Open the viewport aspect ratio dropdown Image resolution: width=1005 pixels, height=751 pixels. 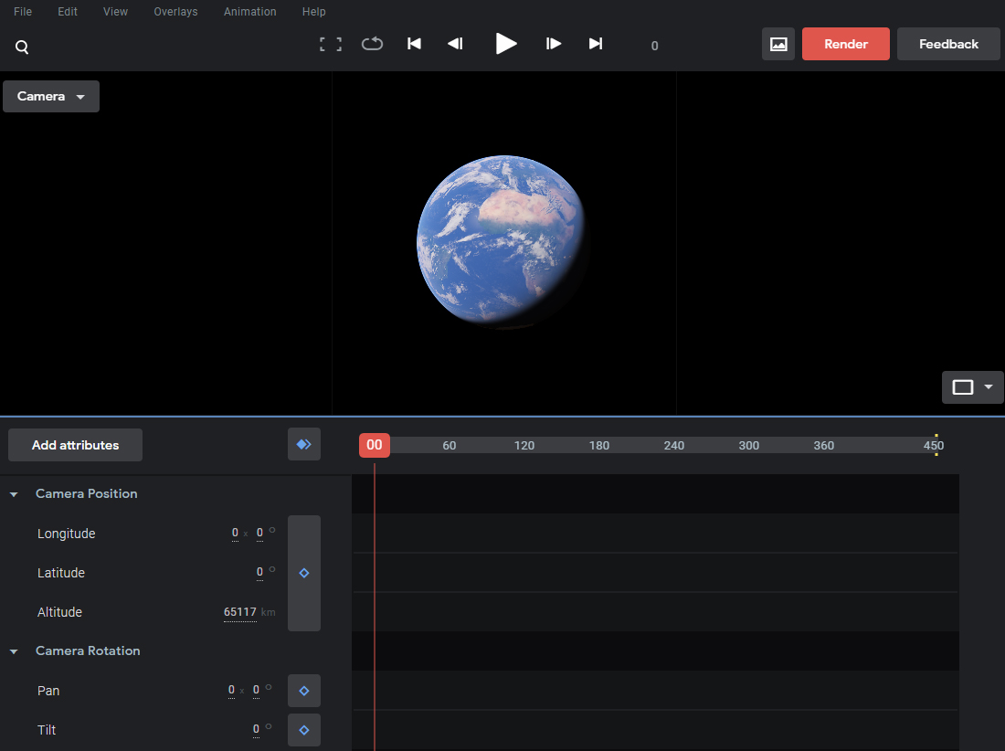[x=972, y=387]
